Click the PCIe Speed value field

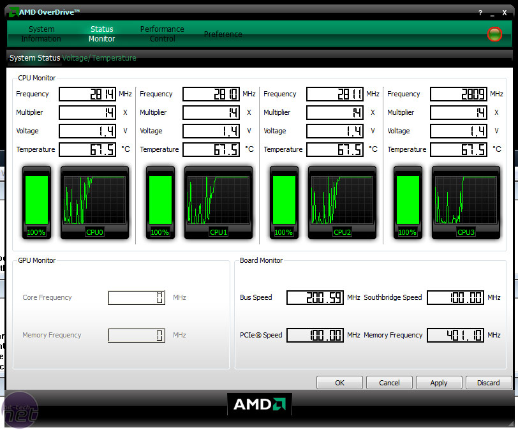point(315,335)
